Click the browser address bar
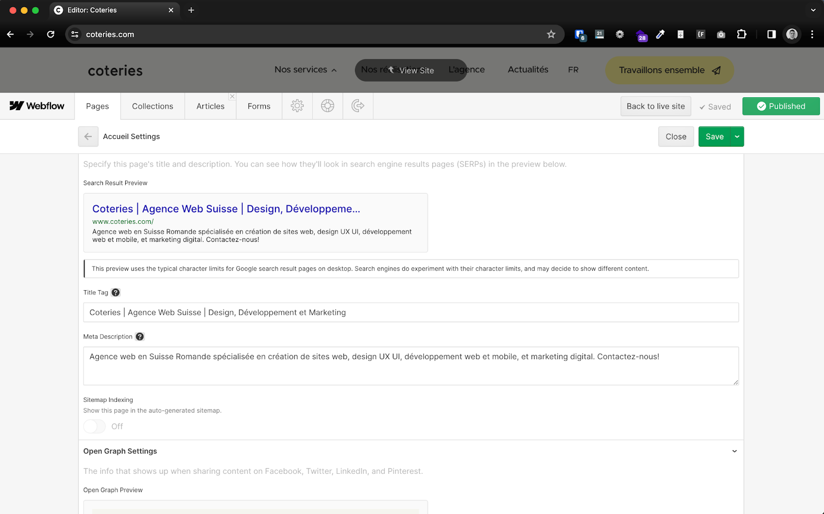Screen dimensions: 824x514 pyautogui.click(x=316, y=34)
